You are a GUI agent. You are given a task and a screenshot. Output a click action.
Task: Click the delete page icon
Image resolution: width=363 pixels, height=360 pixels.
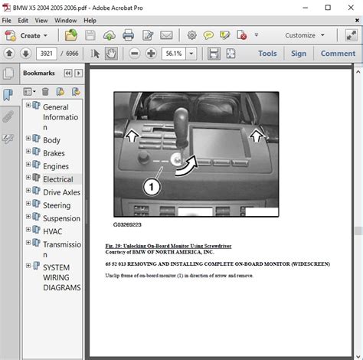click(241, 35)
